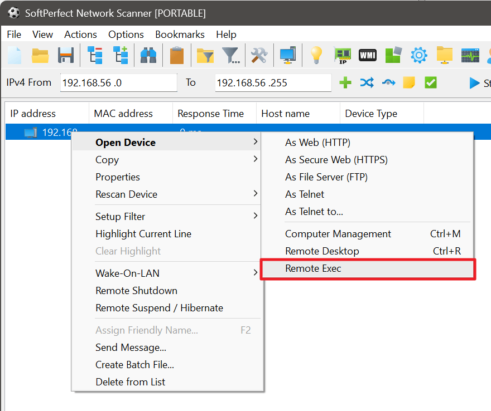Image resolution: width=491 pixels, height=411 pixels.
Task: Select Remote Exec
Action: click(368, 268)
